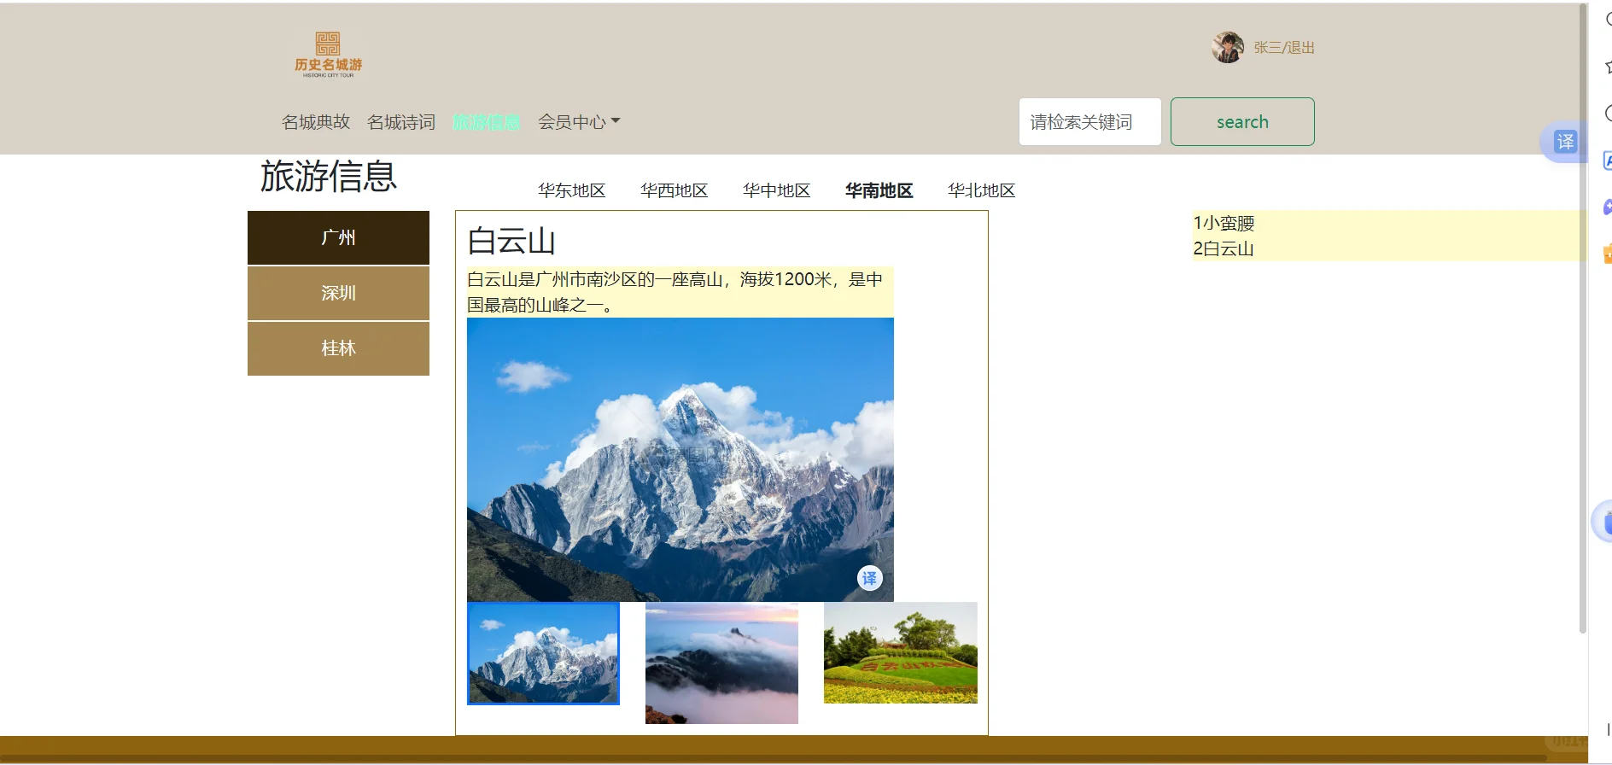Select the sea-of-clouds mountain thumbnail

(721, 663)
